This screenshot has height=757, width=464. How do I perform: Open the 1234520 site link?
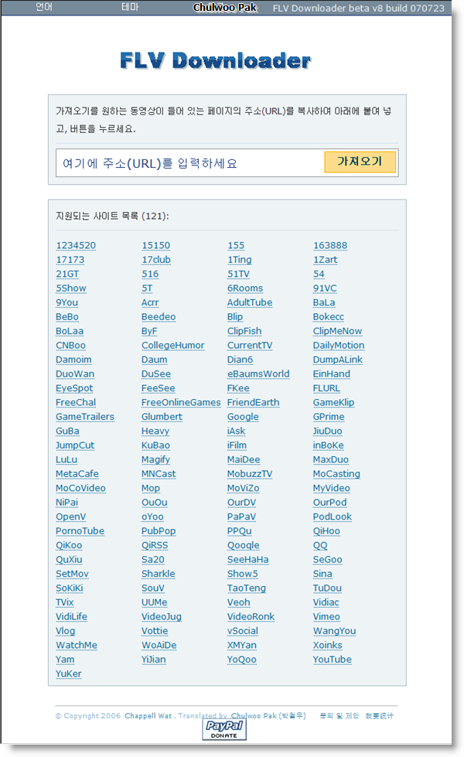coord(76,245)
